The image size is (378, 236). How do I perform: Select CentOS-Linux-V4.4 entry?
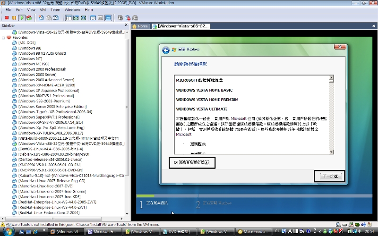51,149
